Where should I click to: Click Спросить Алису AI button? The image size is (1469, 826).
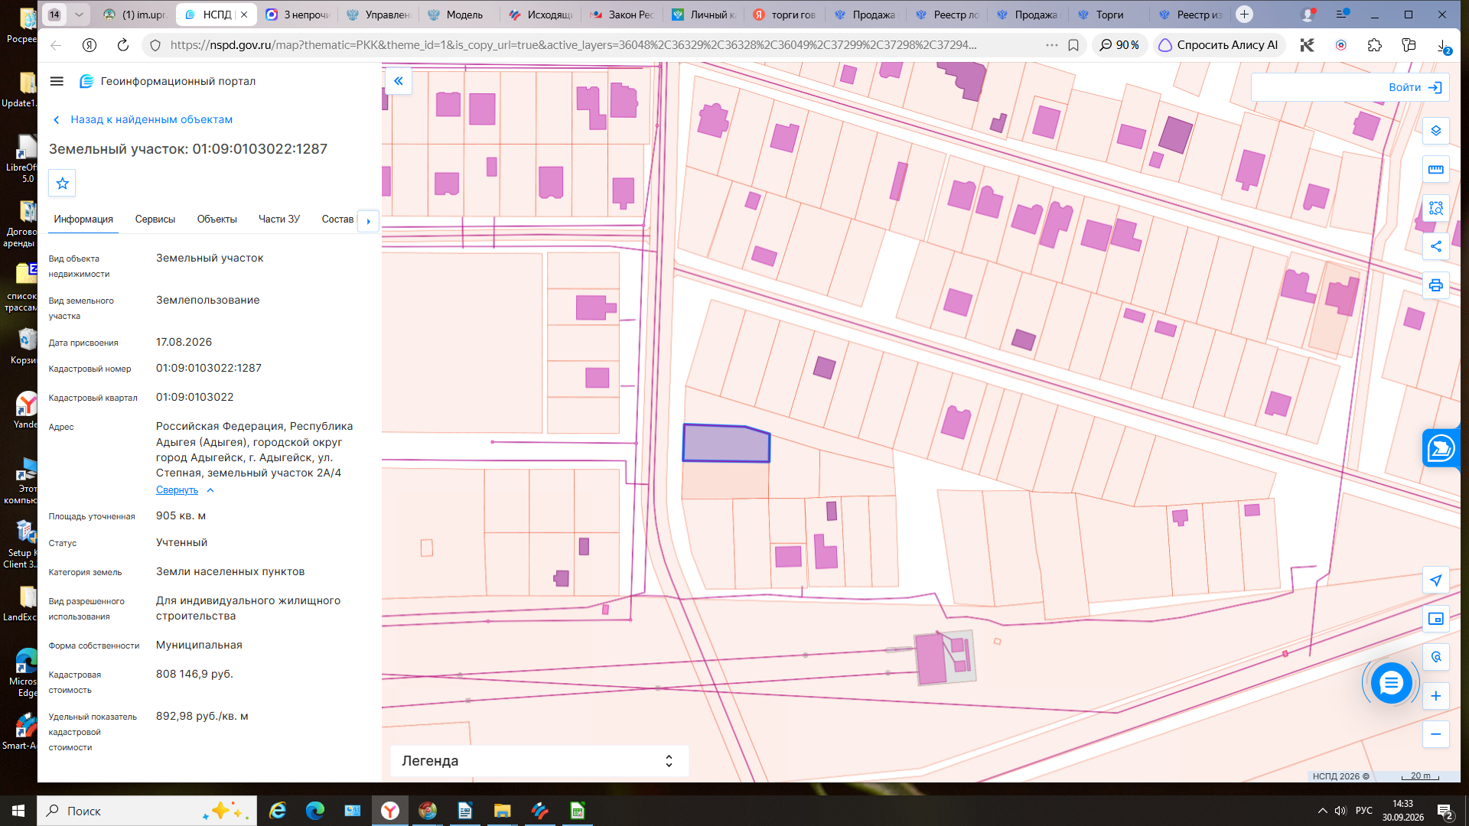[1219, 45]
